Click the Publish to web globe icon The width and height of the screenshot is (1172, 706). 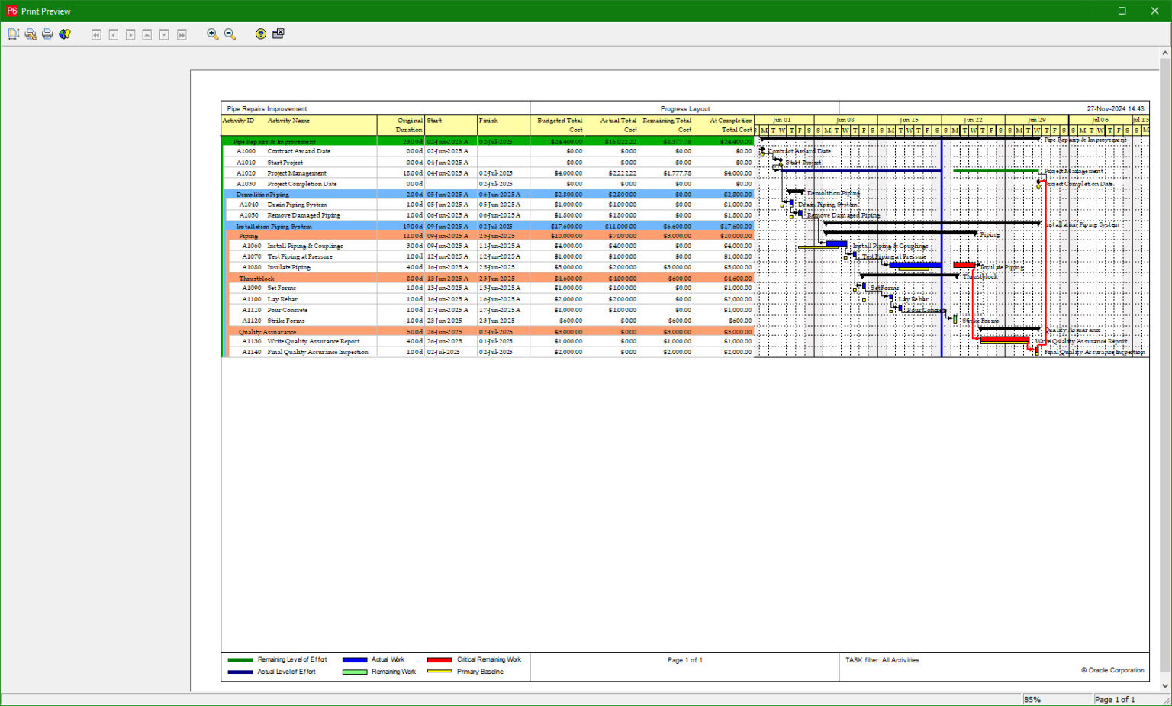[x=65, y=34]
